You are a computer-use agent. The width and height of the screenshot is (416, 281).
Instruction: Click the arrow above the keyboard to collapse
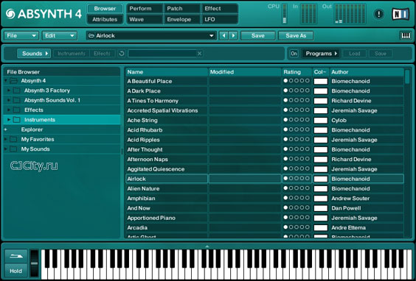click(207, 246)
